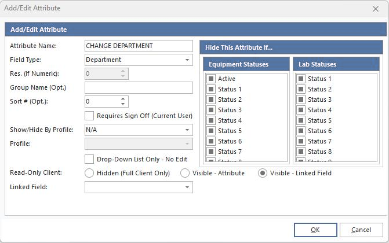Viewport: 389px width, 243px height.
Task: Open the Show/Hide By Profile dropdown
Action: click(139, 130)
